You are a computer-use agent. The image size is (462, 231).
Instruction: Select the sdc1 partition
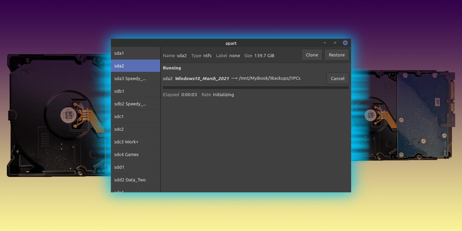pyautogui.click(x=135, y=116)
